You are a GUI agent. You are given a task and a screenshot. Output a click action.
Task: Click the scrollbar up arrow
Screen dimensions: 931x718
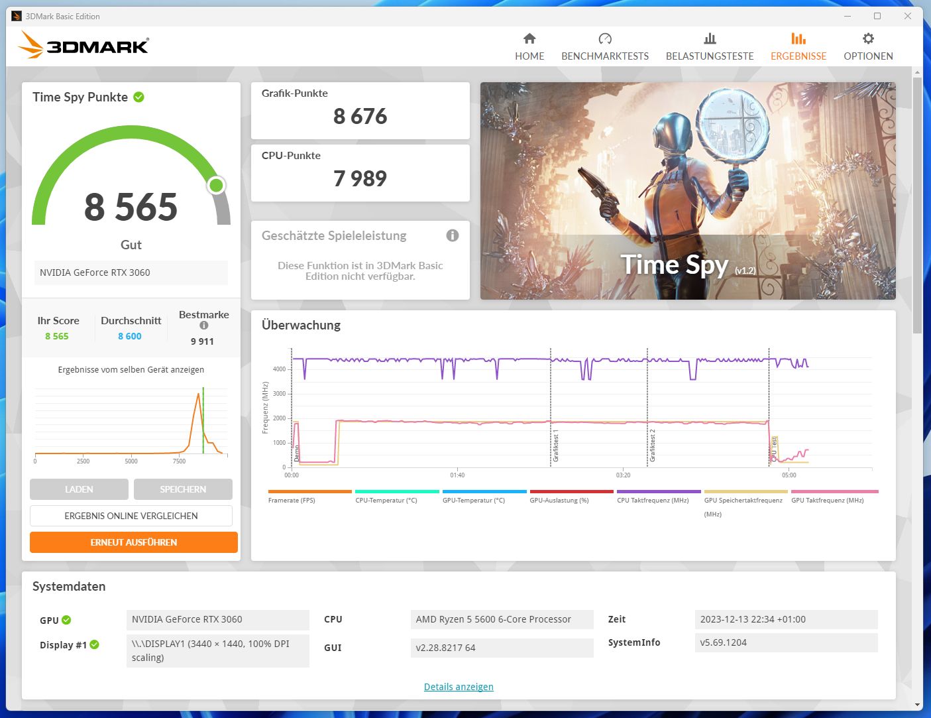point(917,72)
